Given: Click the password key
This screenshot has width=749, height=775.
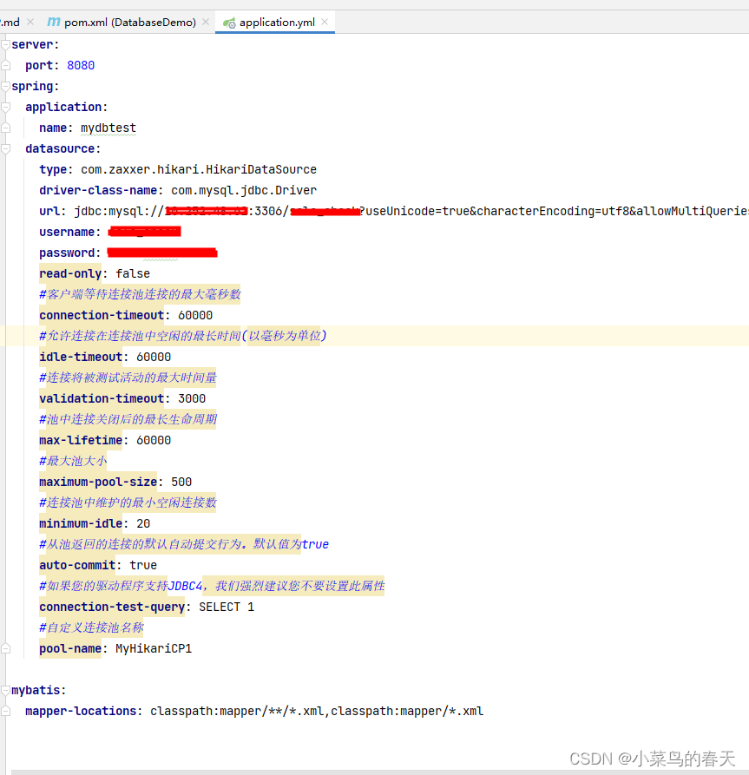Looking at the screenshot, I should 67,253.
